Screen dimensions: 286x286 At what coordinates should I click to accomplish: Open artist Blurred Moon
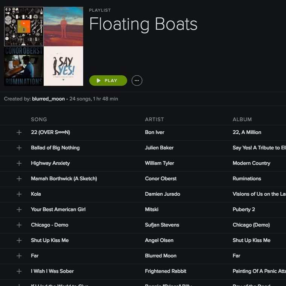click(x=161, y=256)
